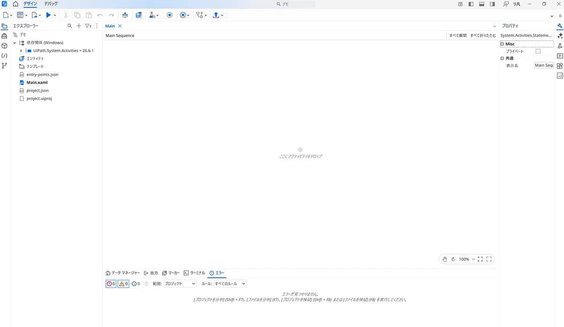Click the flask icon in the right sidebar

(560, 46)
